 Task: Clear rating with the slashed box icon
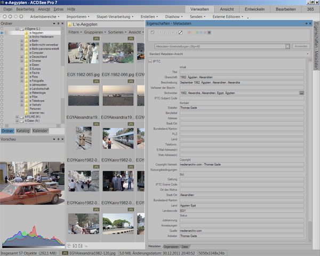tap(180, 33)
